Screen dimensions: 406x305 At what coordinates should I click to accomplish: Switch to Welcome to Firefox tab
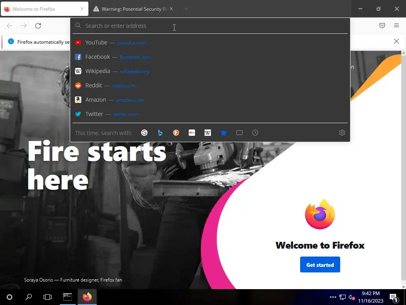coord(44,9)
